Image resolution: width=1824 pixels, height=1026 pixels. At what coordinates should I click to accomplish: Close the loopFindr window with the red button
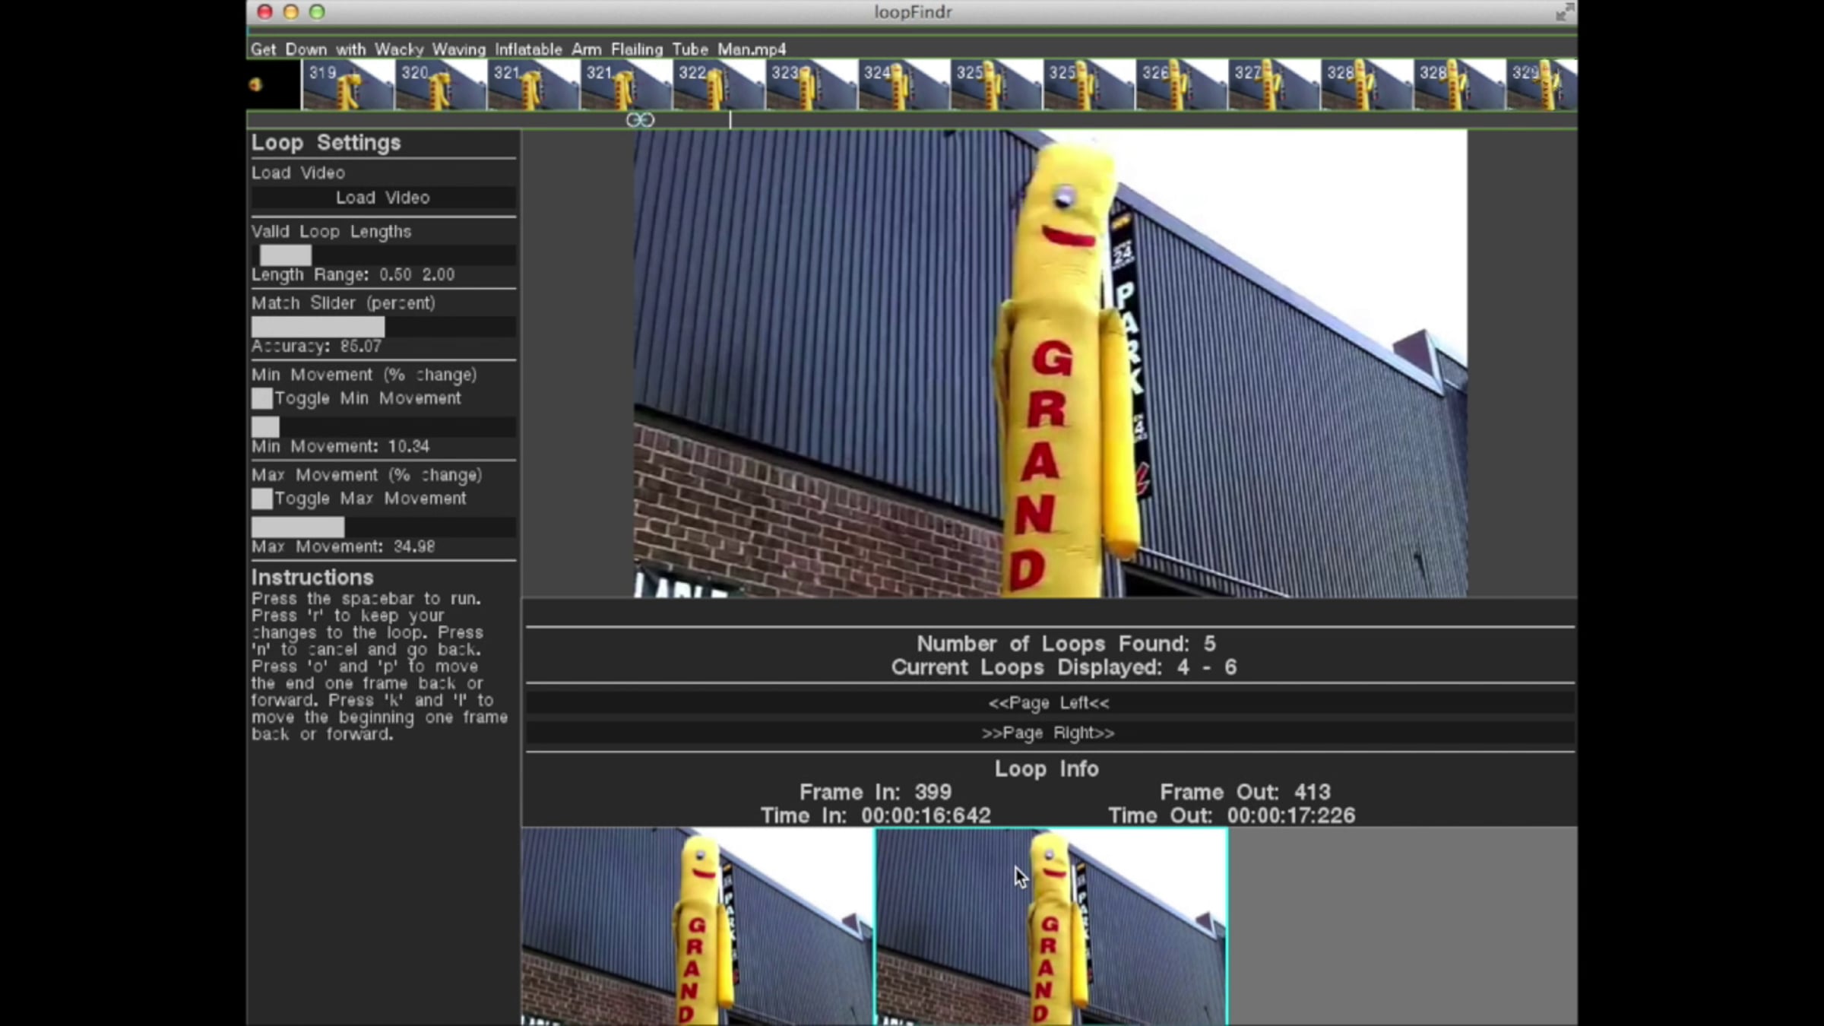(x=264, y=12)
